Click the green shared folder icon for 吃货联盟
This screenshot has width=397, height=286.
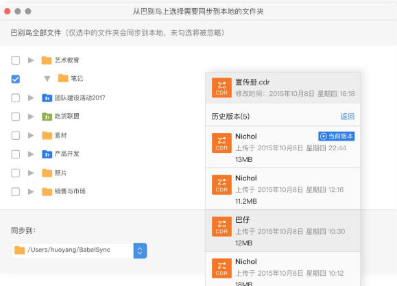coord(47,117)
